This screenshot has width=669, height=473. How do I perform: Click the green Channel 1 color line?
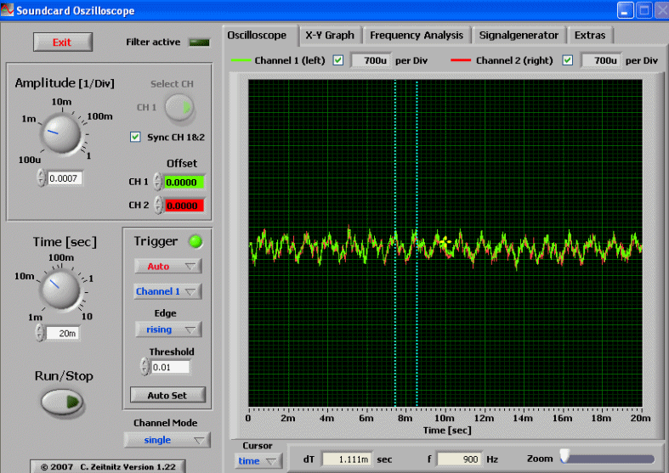(x=241, y=60)
